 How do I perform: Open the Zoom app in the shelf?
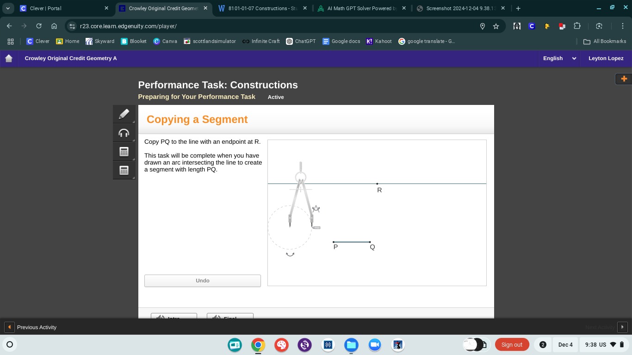[374, 344]
